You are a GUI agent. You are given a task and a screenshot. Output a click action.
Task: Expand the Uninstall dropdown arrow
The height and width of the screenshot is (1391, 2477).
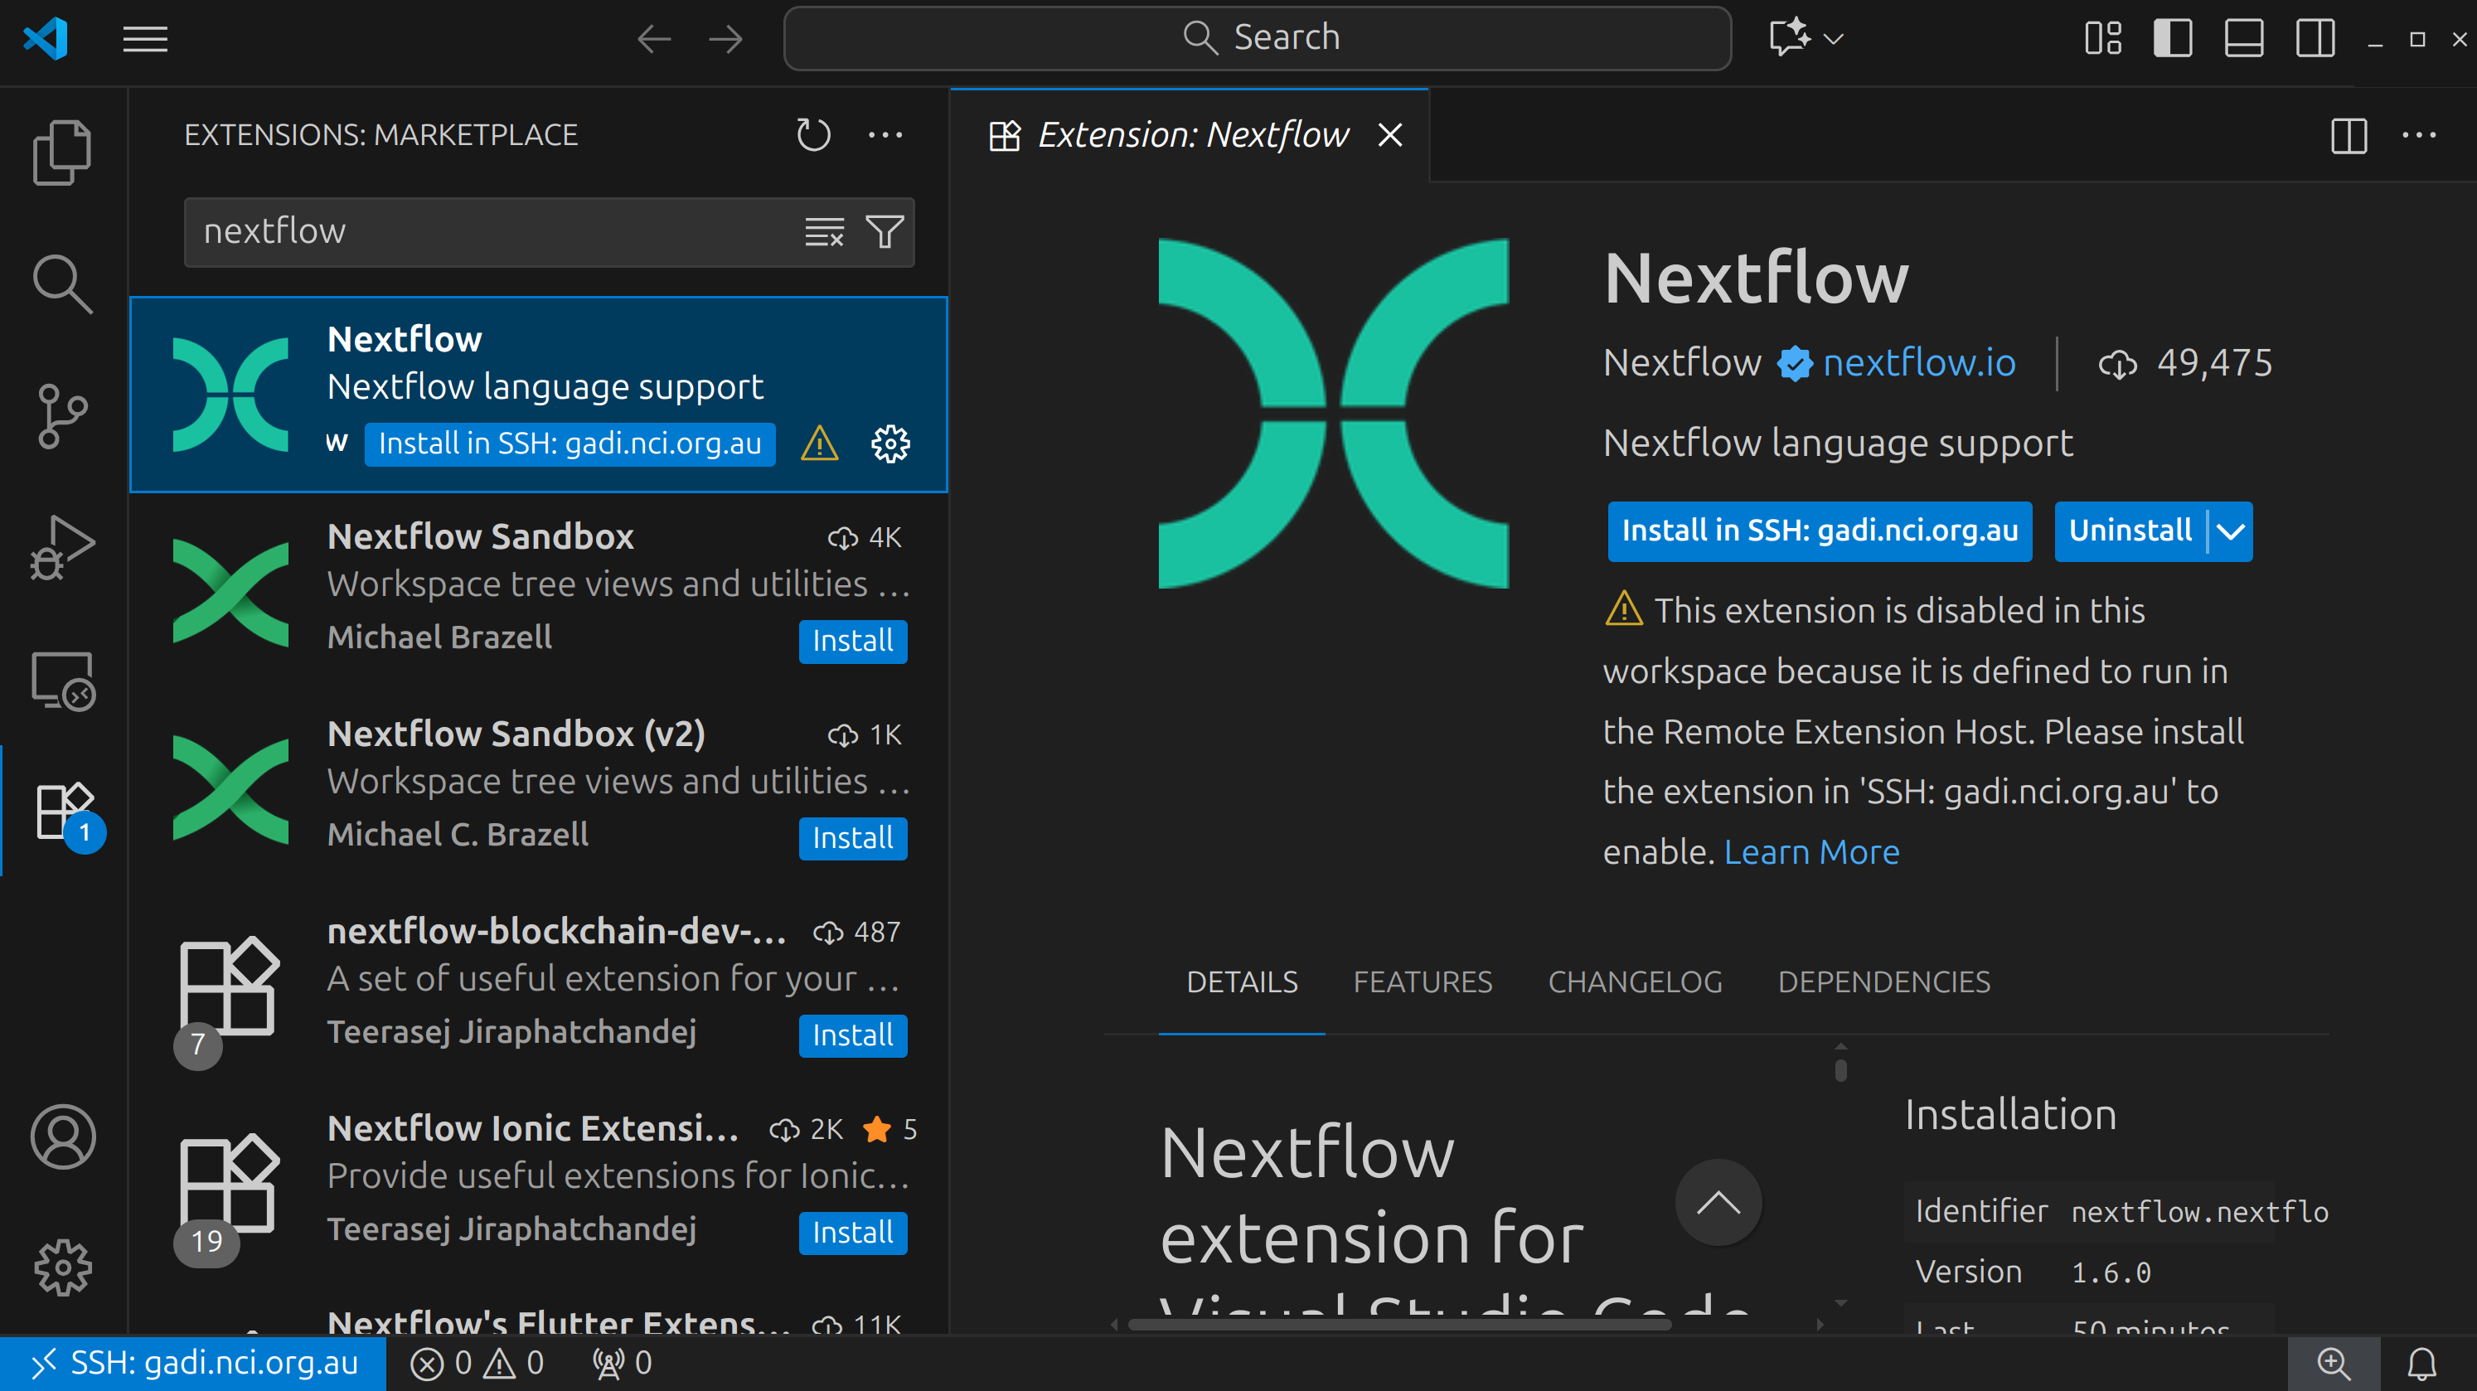pyautogui.click(x=2230, y=531)
